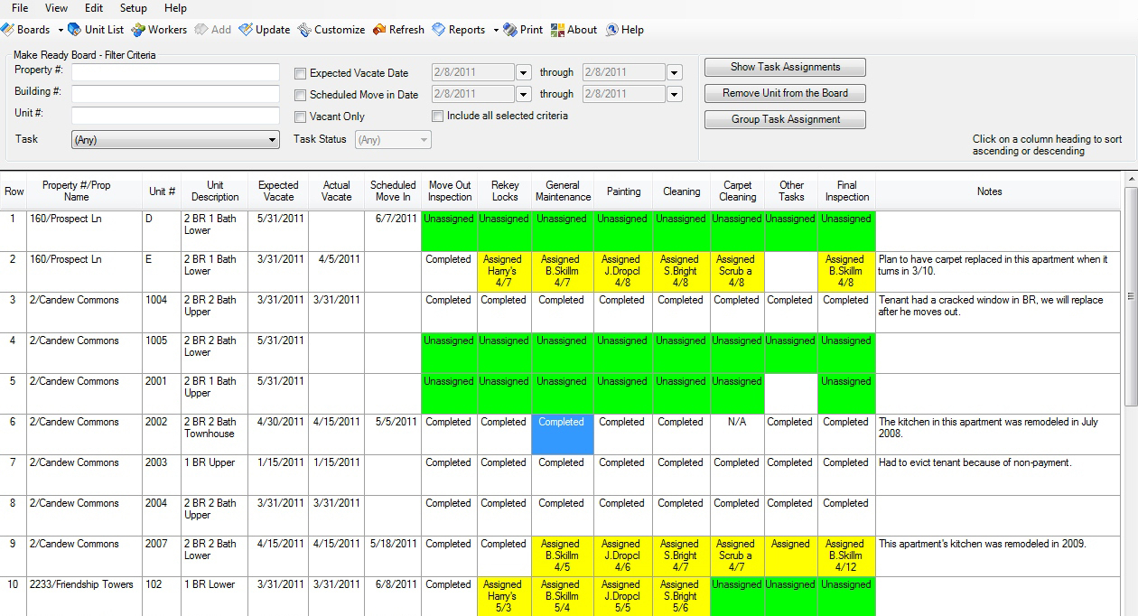The width and height of the screenshot is (1138, 616).
Task: Enable the Expected Vacate Date checkbox
Action: [x=301, y=73]
